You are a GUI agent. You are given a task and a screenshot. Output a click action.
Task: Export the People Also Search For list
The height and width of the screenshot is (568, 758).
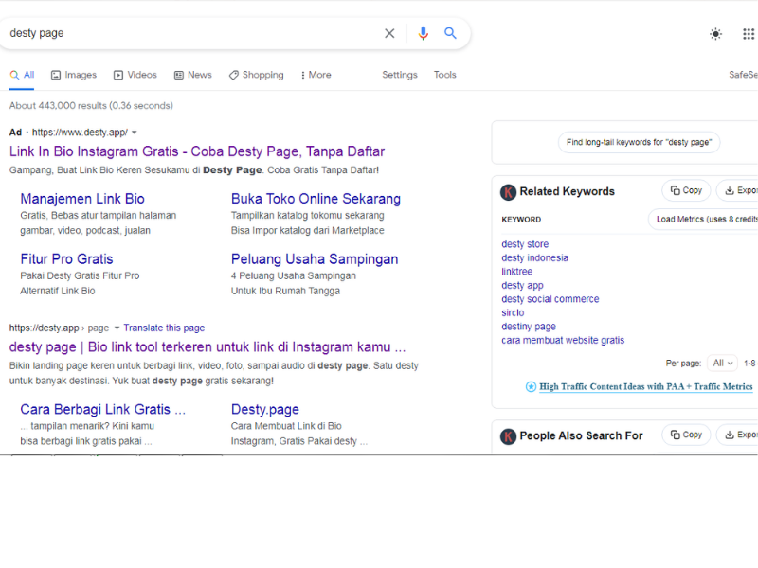[739, 435]
